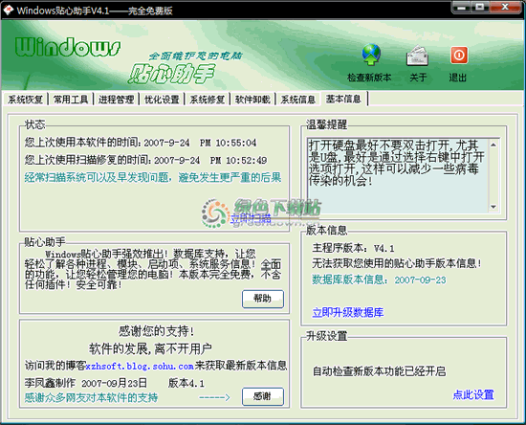This screenshot has height=425, width=526.
Task: Switch to the 系统修复 tab
Action: click(207, 100)
